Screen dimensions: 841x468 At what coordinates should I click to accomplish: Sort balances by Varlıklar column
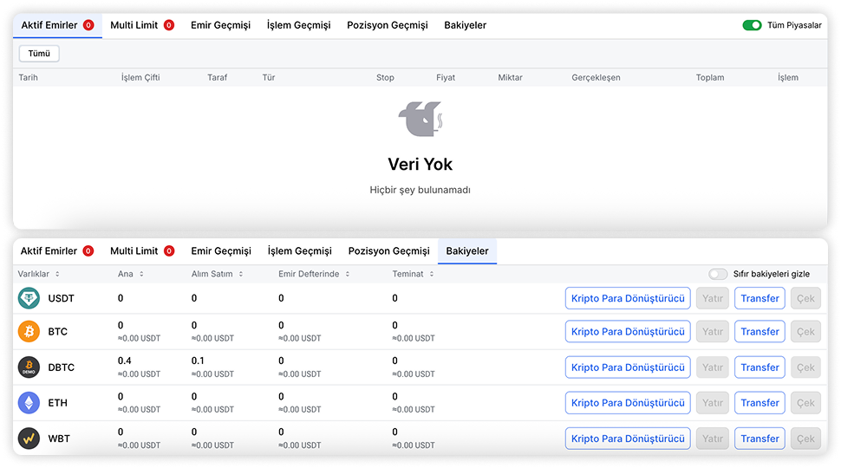click(x=39, y=274)
